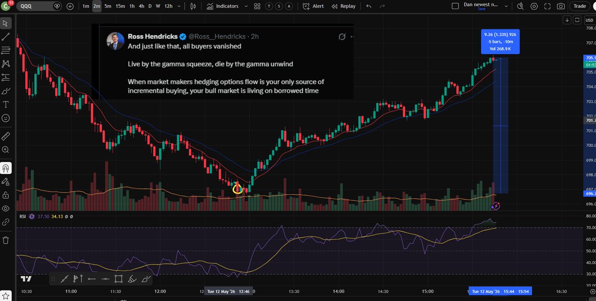
Task: Take a chart snapshot with camera icon
Action: (x=560, y=6)
